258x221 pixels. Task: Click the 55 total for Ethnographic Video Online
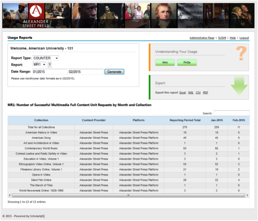point(185,164)
